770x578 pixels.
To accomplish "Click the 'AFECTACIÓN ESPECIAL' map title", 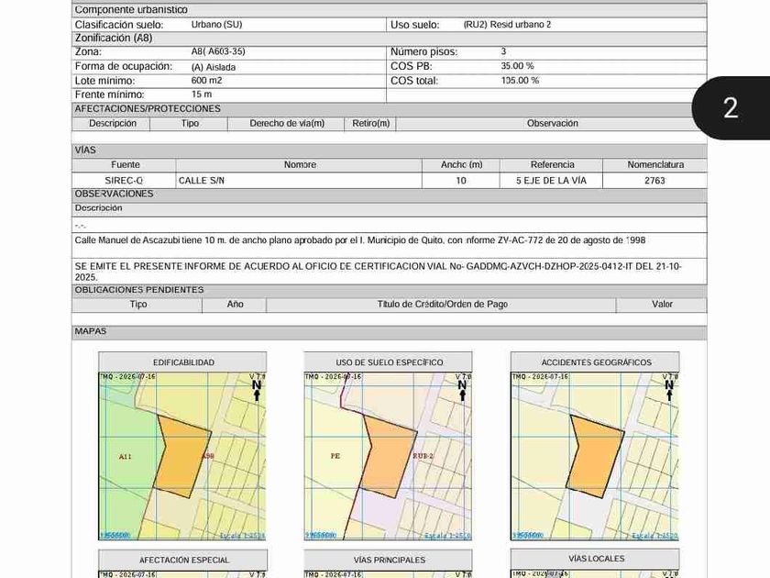I will [184, 561].
